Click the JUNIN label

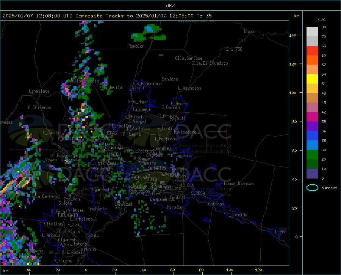click(x=153, y=179)
